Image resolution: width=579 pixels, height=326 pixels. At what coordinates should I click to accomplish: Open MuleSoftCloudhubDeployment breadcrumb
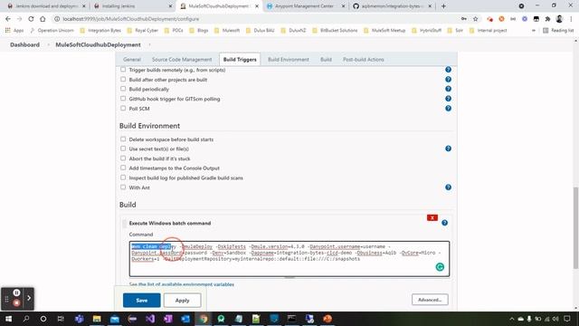point(98,44)
